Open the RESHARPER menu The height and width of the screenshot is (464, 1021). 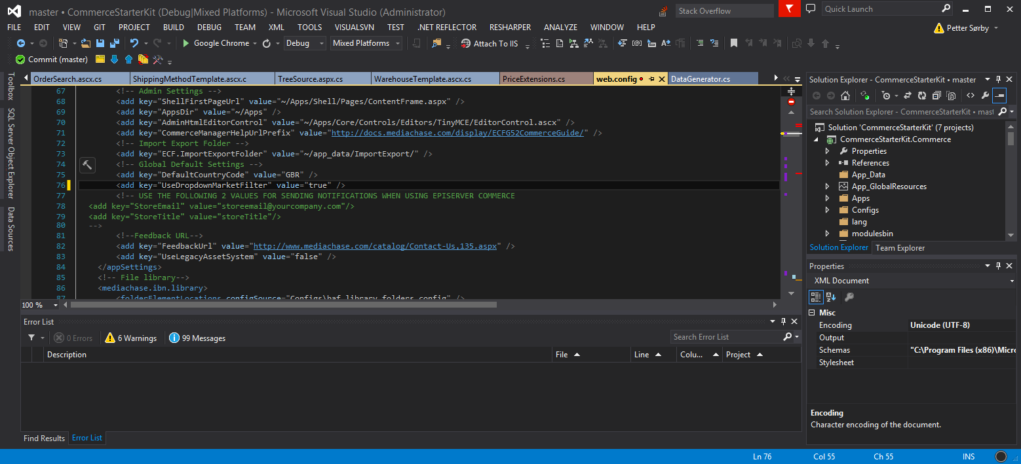(x=509, y=27)
